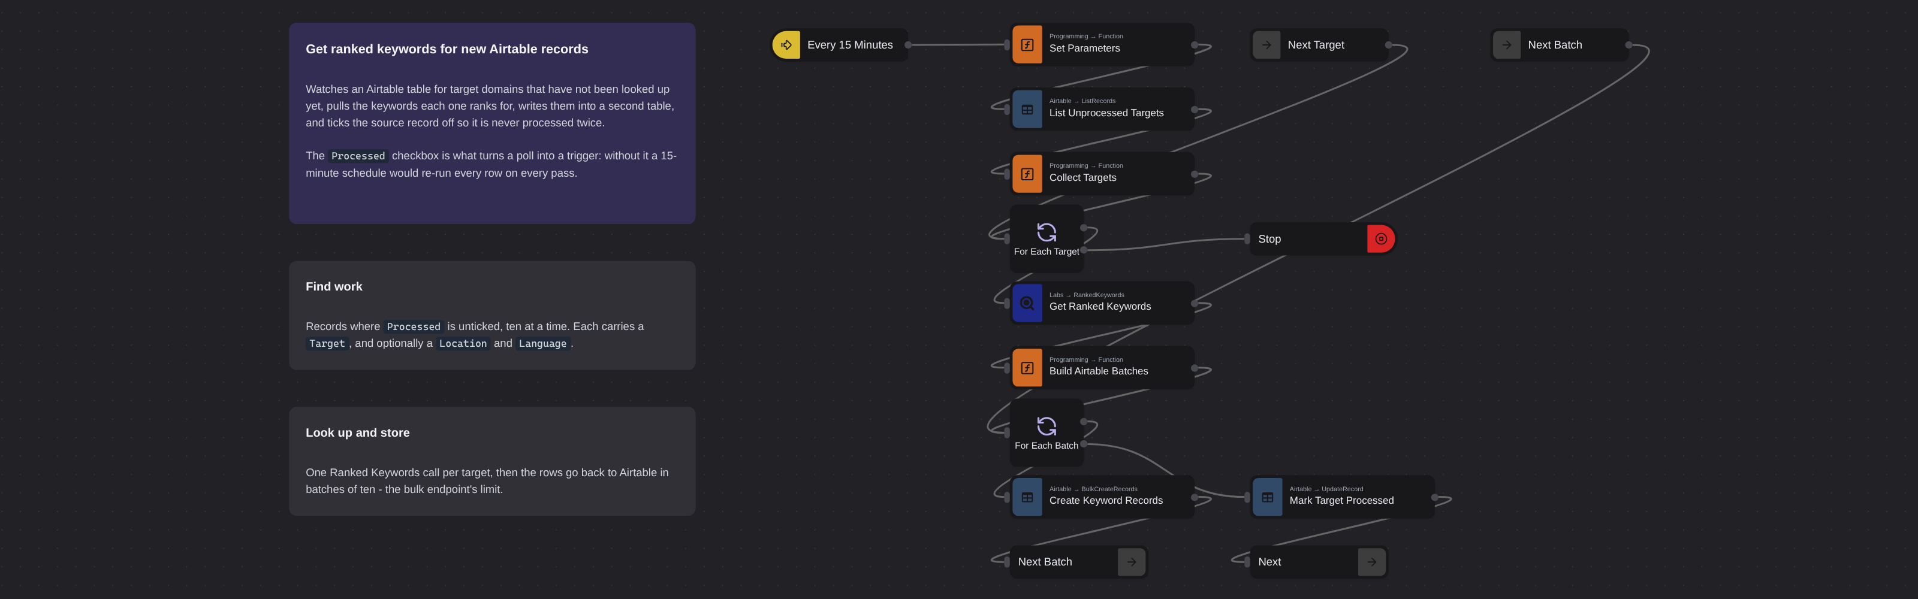Click the 'Get ranked keywords for new Airtable records' title
The image size is (1918, 599).
tap(447, 49)
